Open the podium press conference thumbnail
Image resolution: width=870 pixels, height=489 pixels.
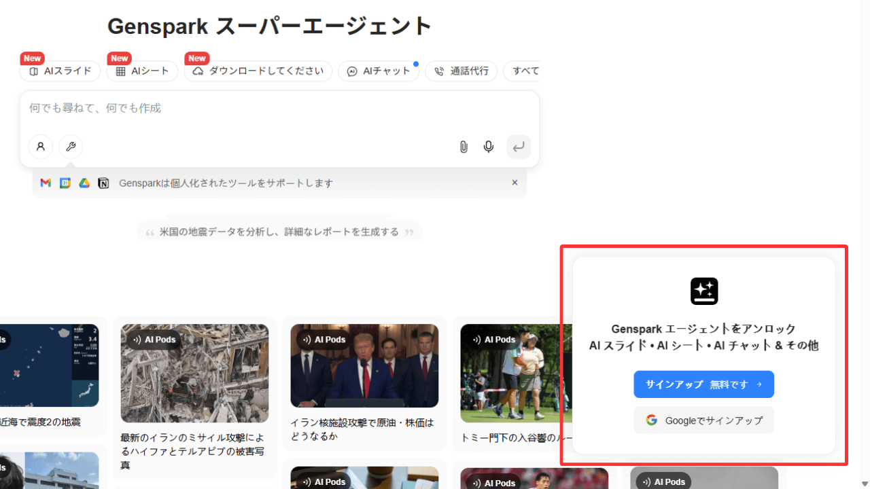[x=364, y=366]
